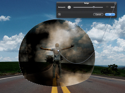Click the man's raised left hand
Screen dimensions: 125x93
coord(41,48)
